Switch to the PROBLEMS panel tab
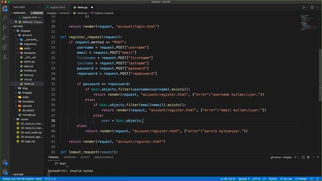 (x=69, y=157)
